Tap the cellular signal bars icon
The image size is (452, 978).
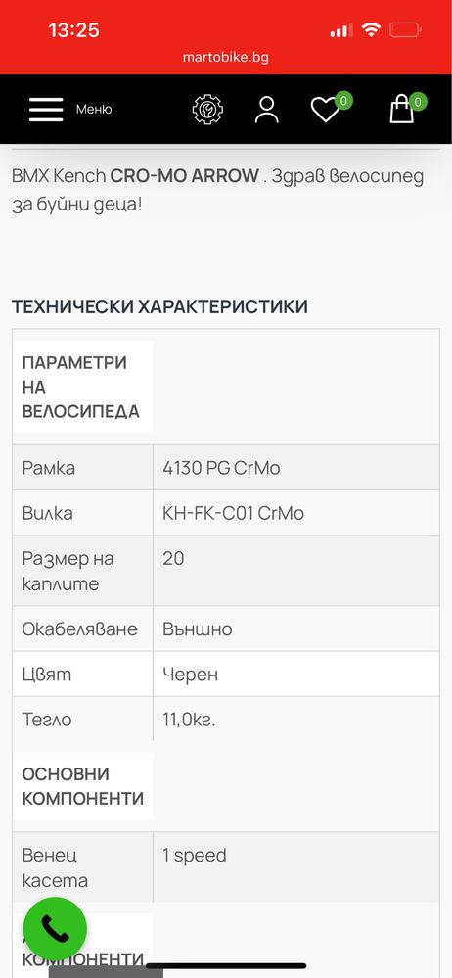[341, 30]
